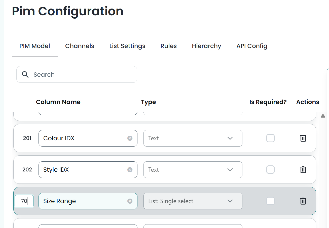Screen dimensions: 329x228
Task: Mark Colour IDX as required
Action: (x=270, y=138)
